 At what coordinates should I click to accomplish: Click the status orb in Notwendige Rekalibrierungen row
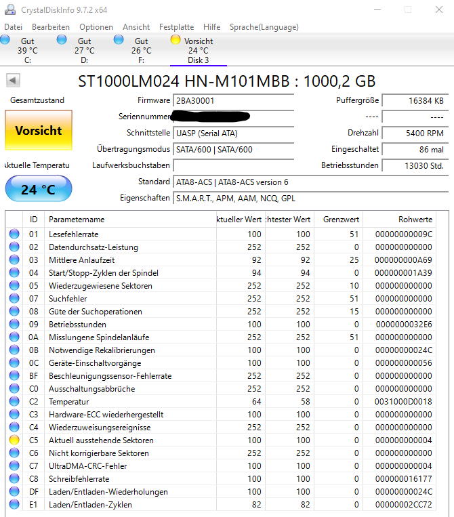tap(14, 350)
